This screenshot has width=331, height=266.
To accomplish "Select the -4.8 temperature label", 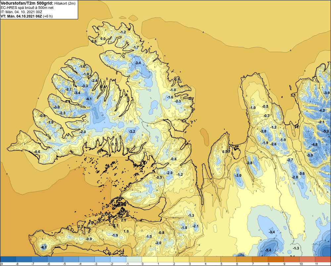I will pyautogui.click(x=314, y=144).
